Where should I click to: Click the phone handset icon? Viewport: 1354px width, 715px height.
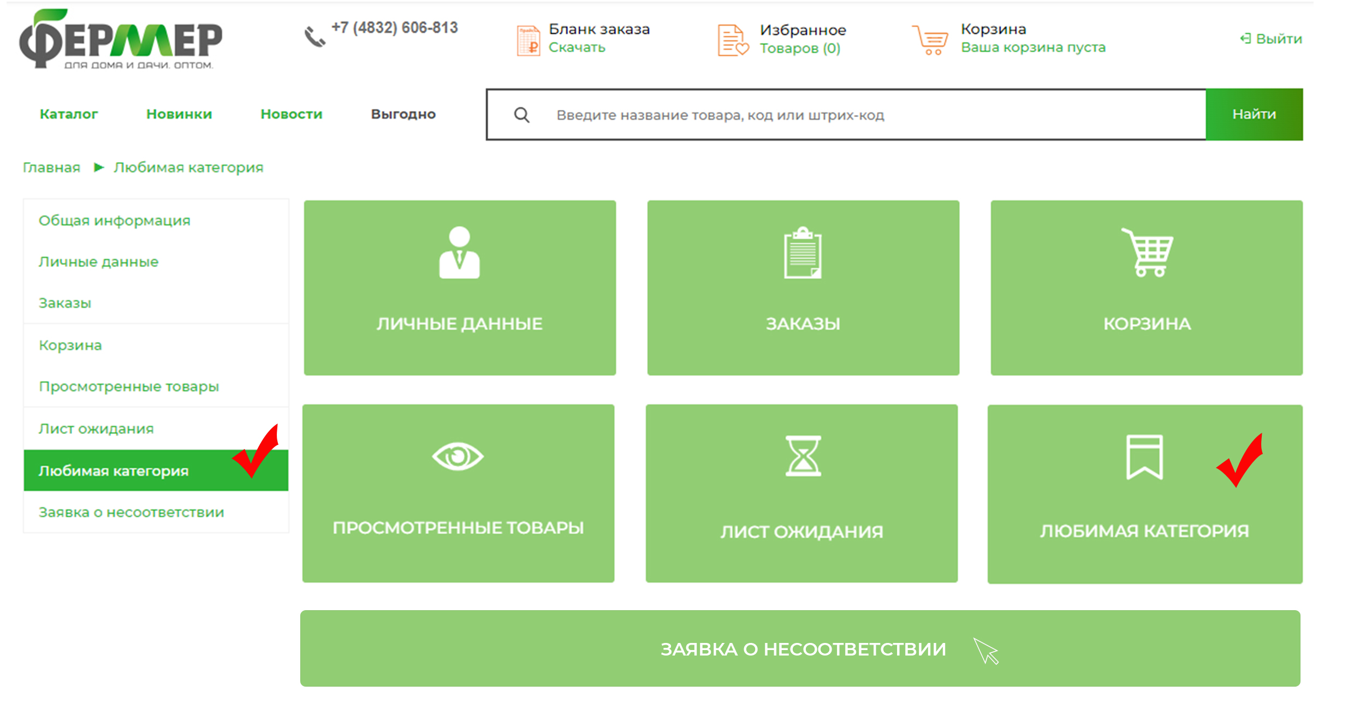point(314,37)
